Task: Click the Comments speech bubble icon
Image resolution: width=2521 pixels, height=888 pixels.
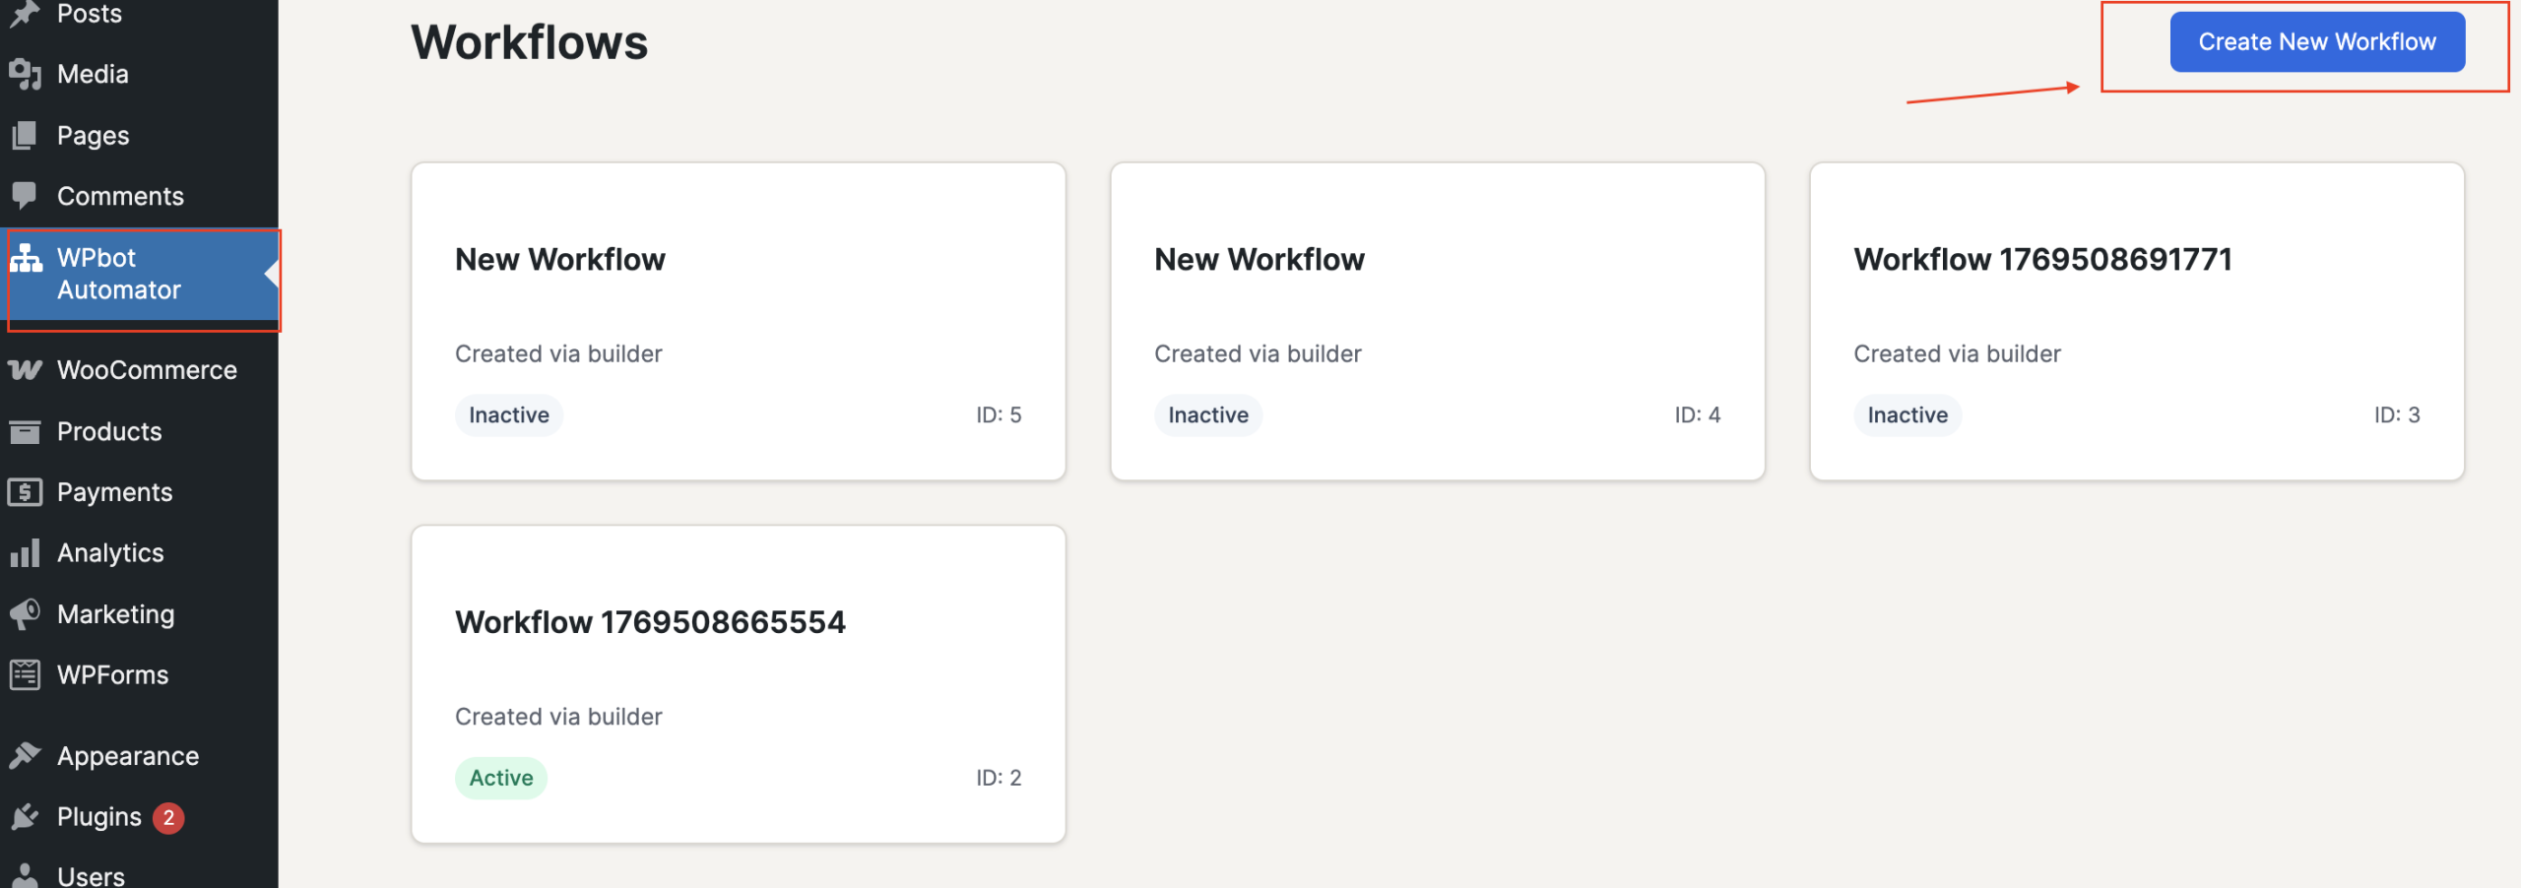Action: click(x=25, y=195)
